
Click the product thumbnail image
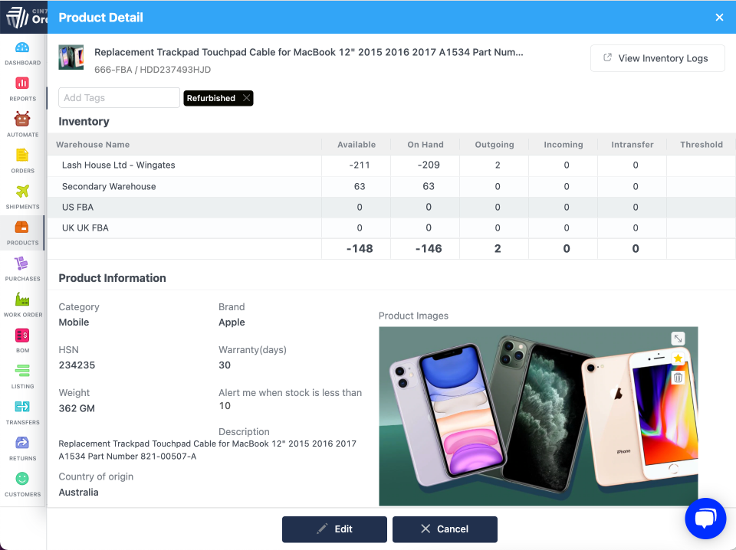coord(71,57)
